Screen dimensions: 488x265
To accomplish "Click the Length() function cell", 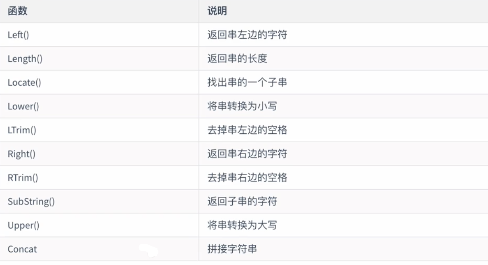I will (x=25, y=59).
